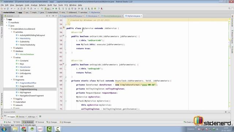Toggle fold marker at line 57

pyautogui.click(x=66, y=36)
